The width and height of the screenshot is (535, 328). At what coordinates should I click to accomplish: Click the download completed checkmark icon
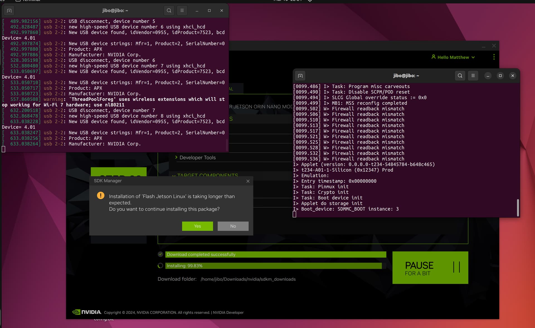(x=160, y=254)
